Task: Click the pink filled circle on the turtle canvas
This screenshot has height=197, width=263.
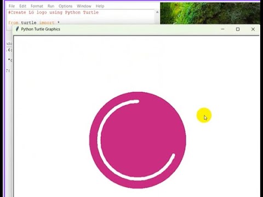Action: coord(138,140)
